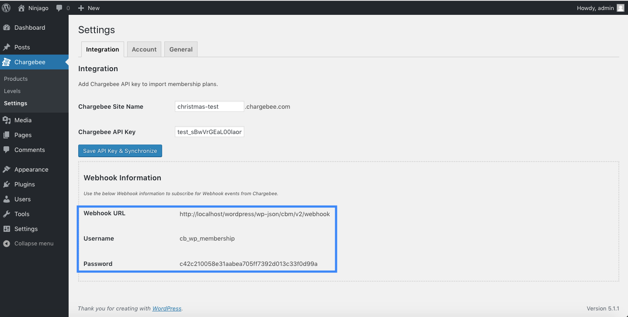Viewport: 628px width, 317px height.
Task: Click the Tools wrench icon
Action: tap(7, 214)
